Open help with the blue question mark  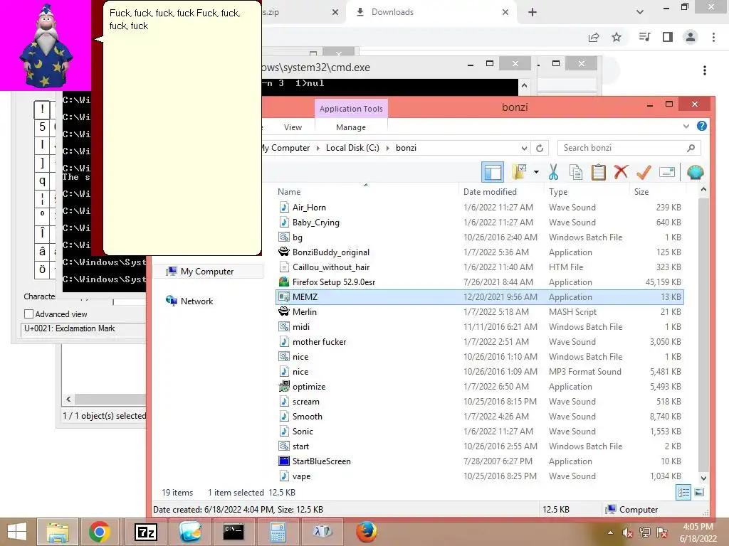pos(701,126)
